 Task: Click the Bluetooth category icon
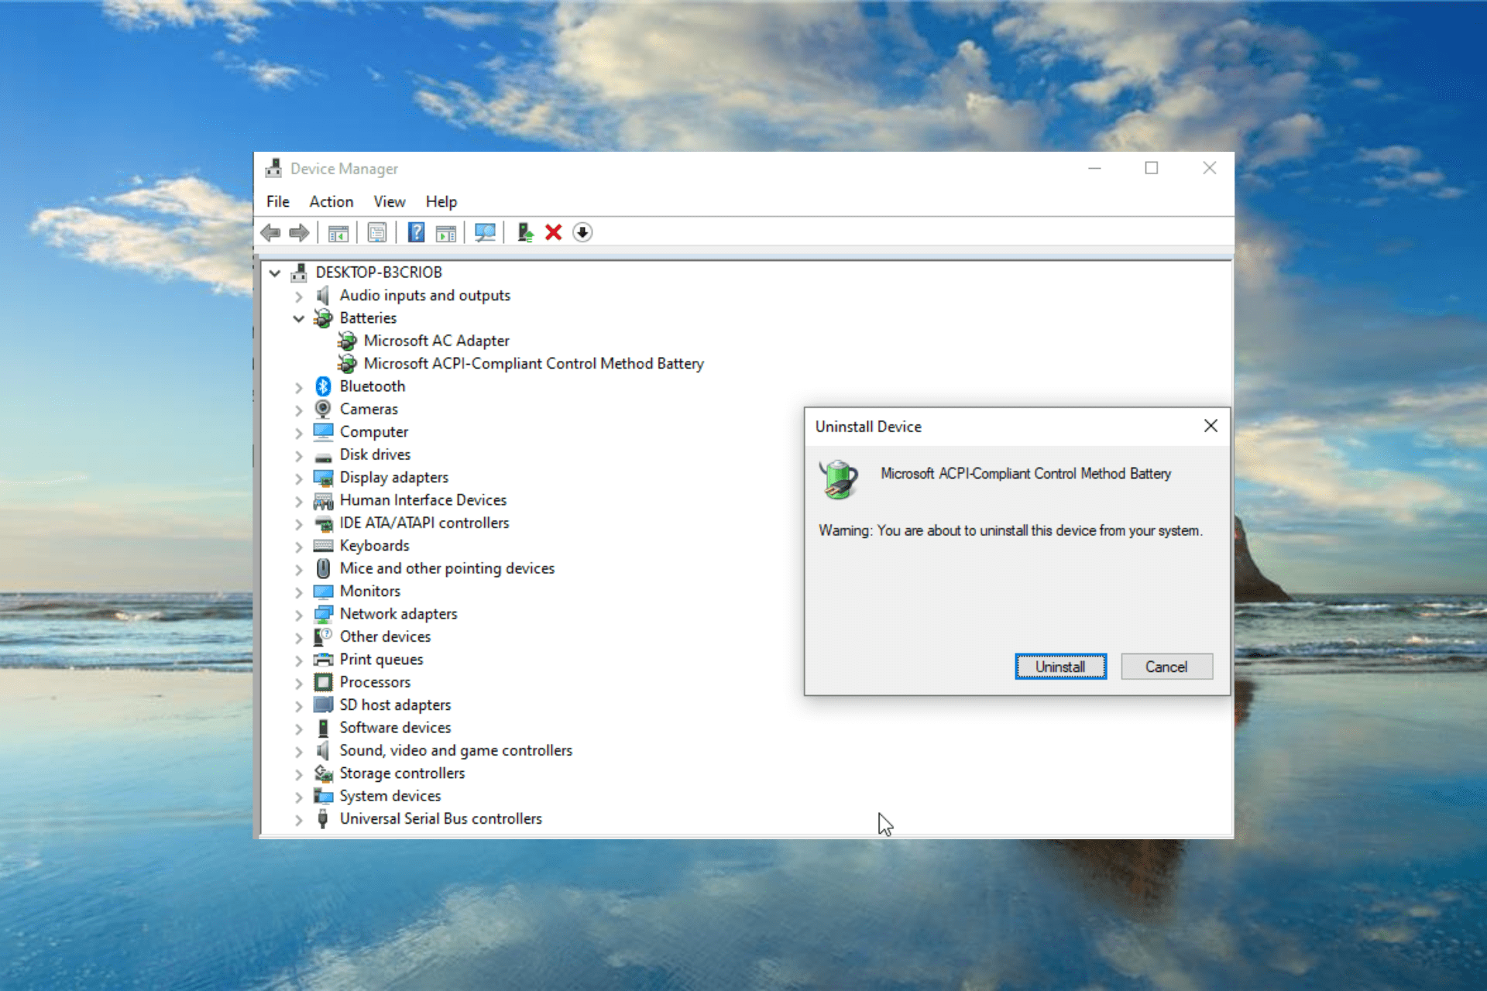click(323, 386)
